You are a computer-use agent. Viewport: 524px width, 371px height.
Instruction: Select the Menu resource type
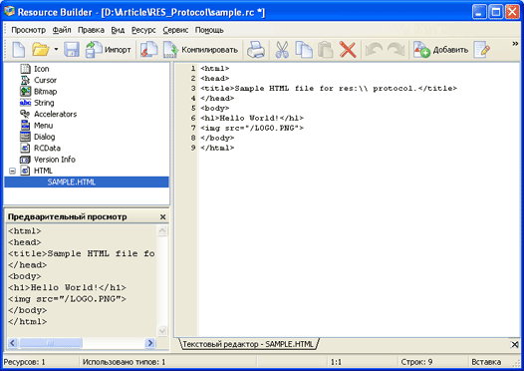[37, 126]
